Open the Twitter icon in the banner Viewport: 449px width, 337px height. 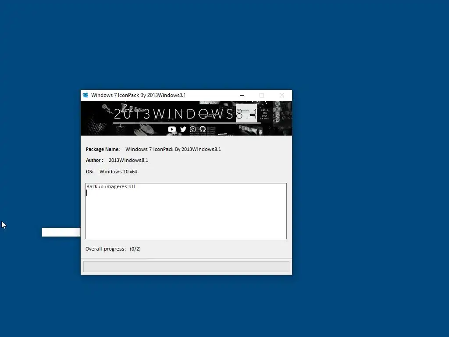click(x=183, y=129)
